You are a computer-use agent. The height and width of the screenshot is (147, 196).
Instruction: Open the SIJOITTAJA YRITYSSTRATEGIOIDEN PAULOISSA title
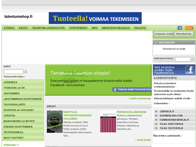(x=77, y=115)
